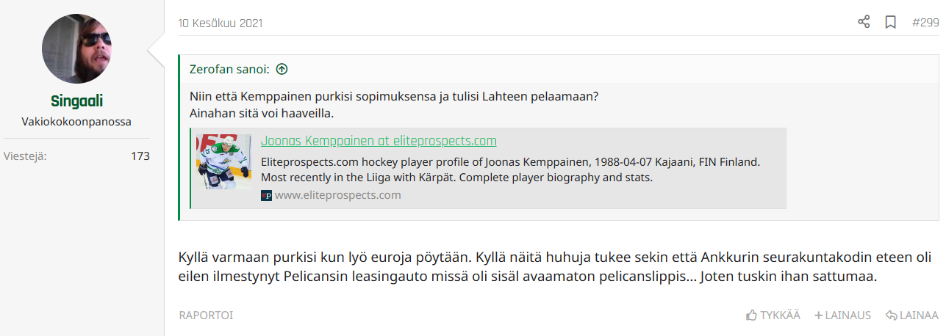Screen dimensions: 946x336
Task: Click the share icon on post #299
Action: click(864, 22)
